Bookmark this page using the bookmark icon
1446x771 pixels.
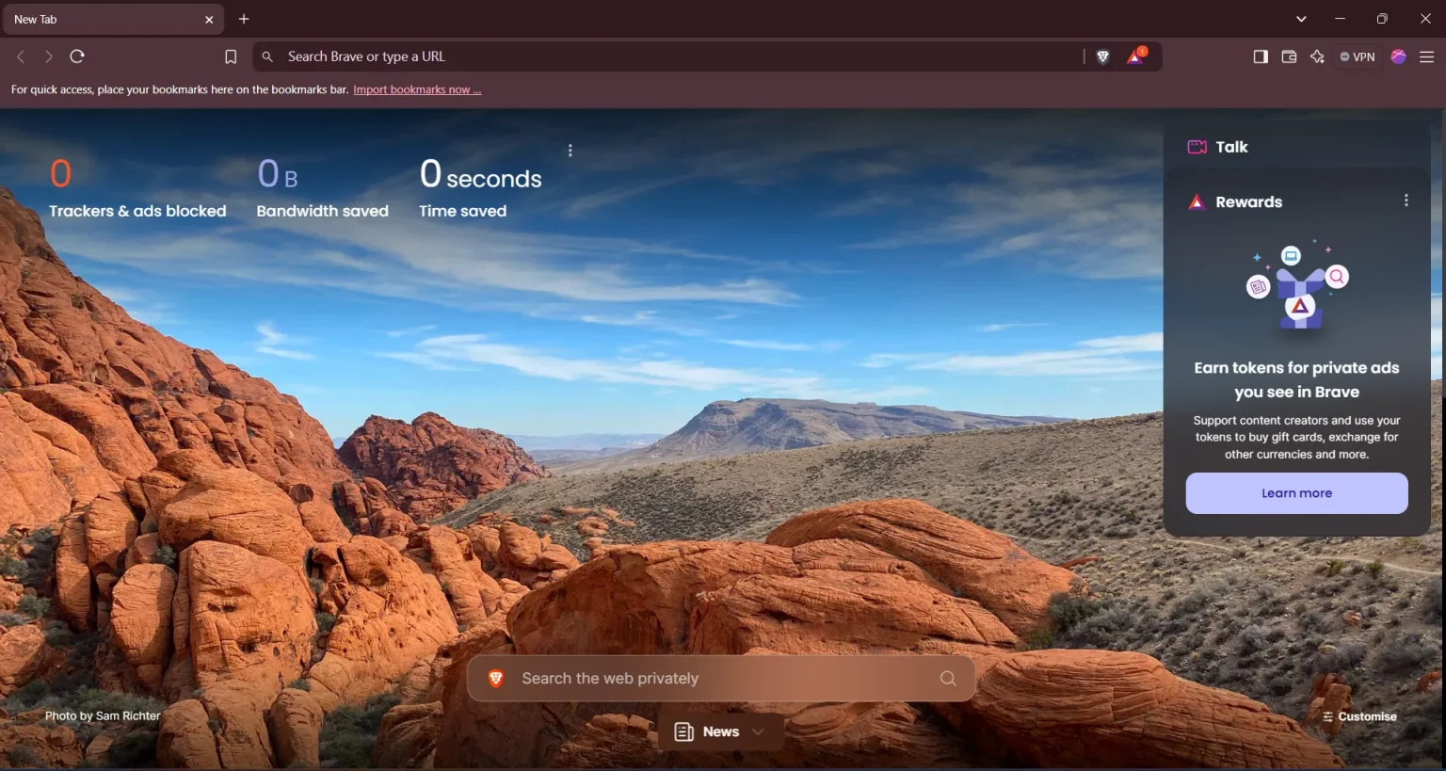point(231,56)
